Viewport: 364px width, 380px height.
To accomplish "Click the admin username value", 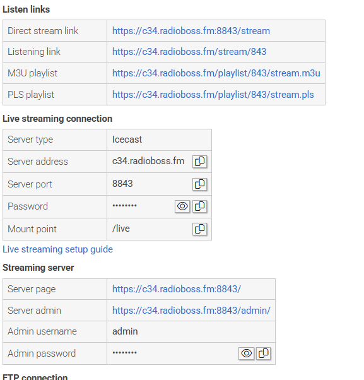I will tap(125, 331).
